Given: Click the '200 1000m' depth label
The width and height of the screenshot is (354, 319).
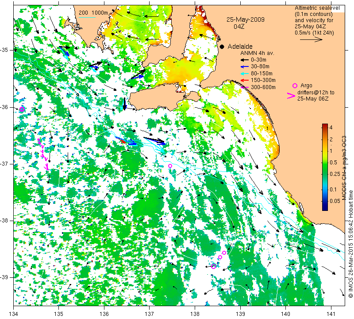Looking at the screenshot, I should (93, 13).
